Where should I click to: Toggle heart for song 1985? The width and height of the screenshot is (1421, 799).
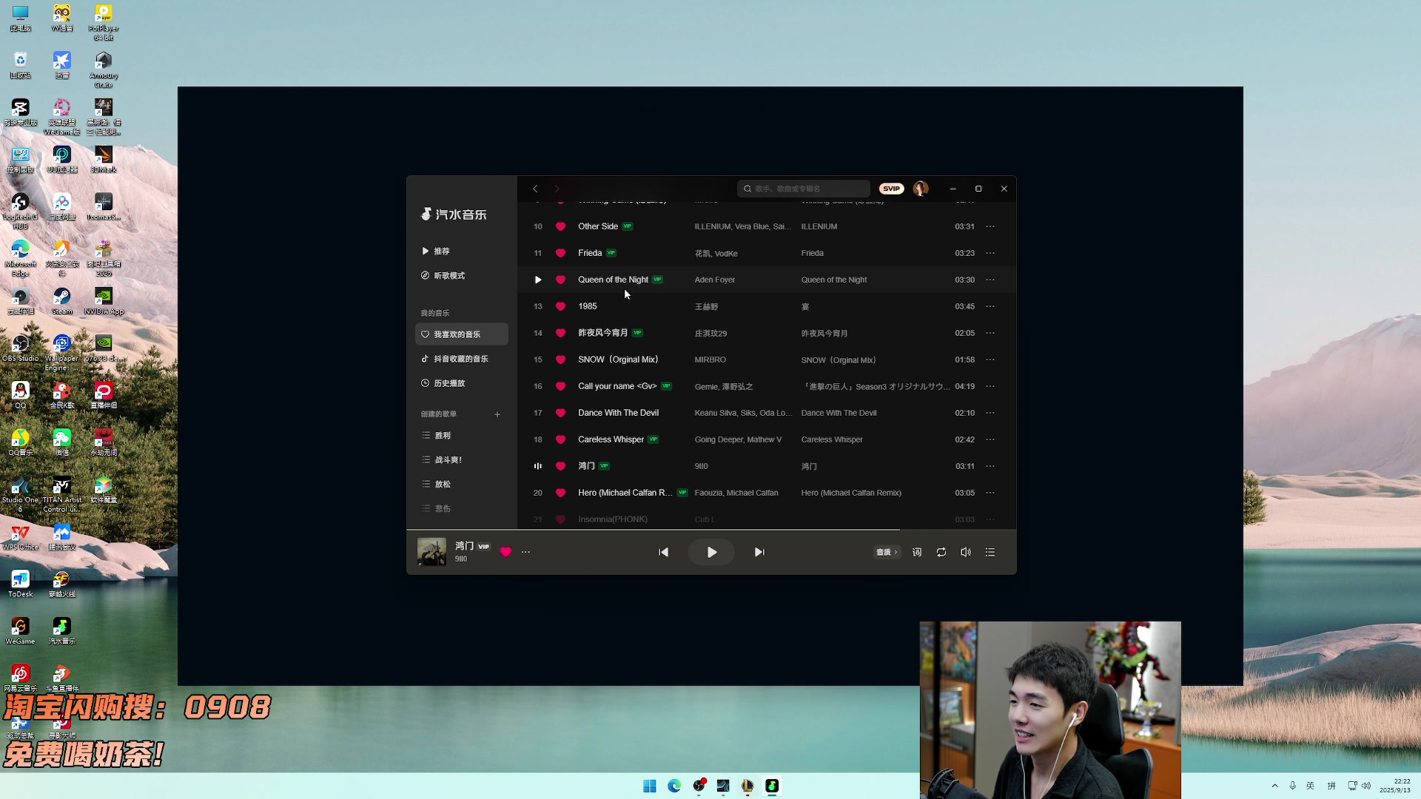[560, 306]
